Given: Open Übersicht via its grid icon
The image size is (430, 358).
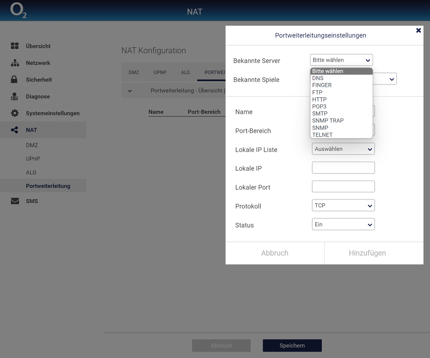Looking at the screenshot, I should (15, 46).
